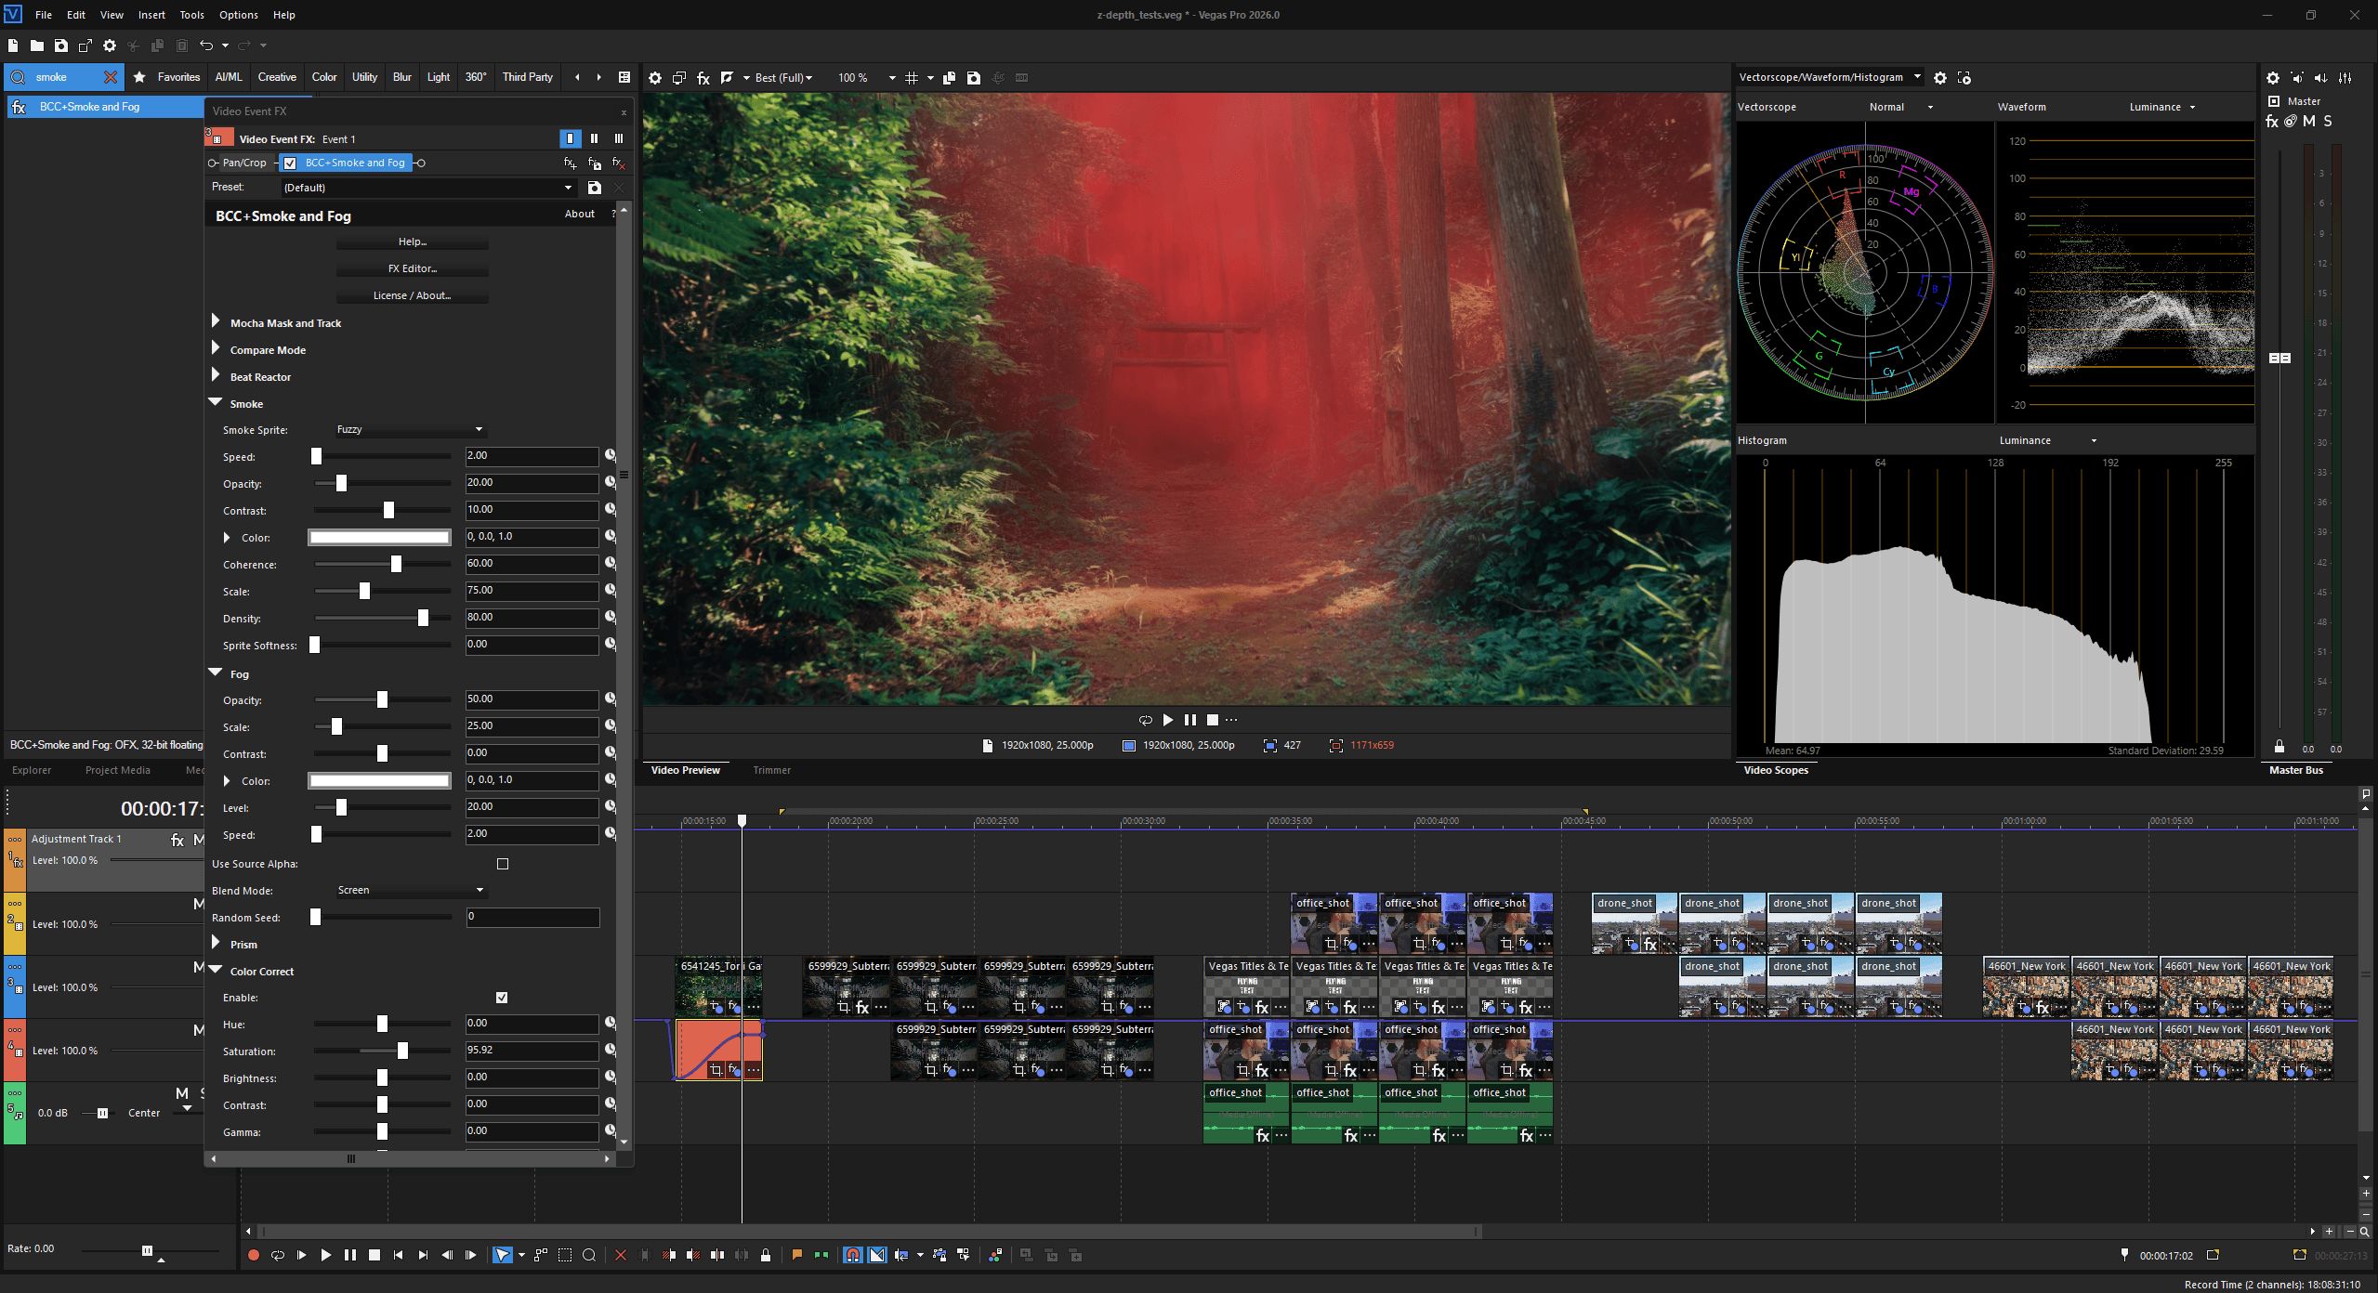Uncheck Enable under Color Correct

pyautogui.click(x=502, y=997)
